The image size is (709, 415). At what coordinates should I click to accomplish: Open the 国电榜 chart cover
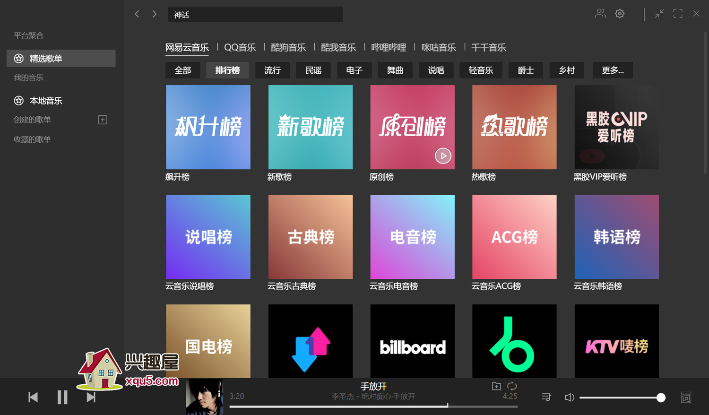pos(208,341)
